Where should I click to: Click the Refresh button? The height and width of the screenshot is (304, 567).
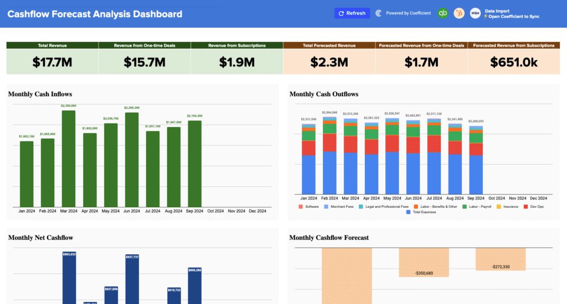[x=352, y=13]
